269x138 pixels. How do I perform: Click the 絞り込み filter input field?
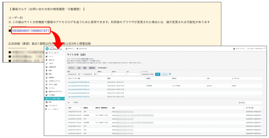pyautogui.click(x=253, y=103)
